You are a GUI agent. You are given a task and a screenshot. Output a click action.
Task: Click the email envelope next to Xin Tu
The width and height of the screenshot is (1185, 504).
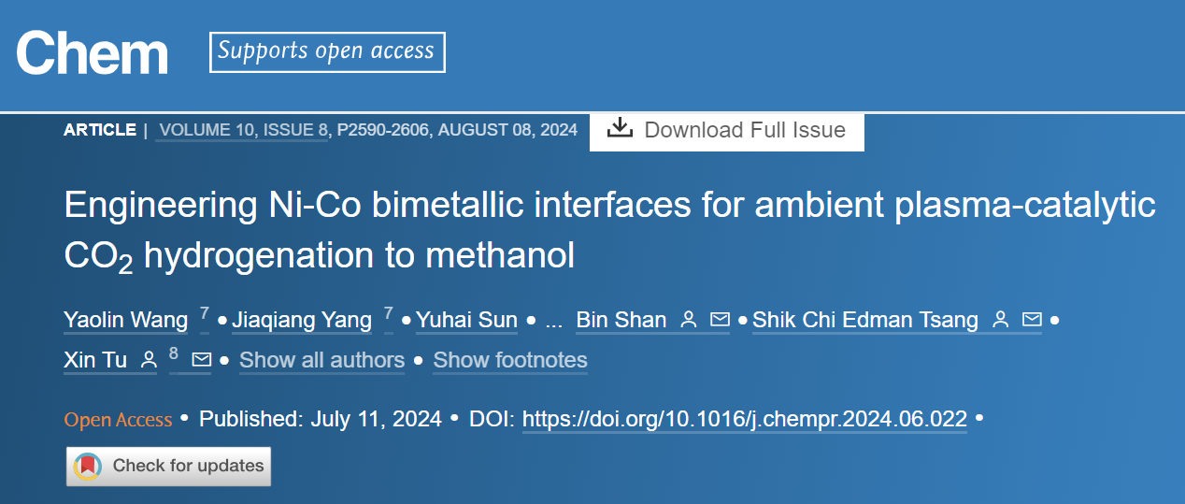201,359
